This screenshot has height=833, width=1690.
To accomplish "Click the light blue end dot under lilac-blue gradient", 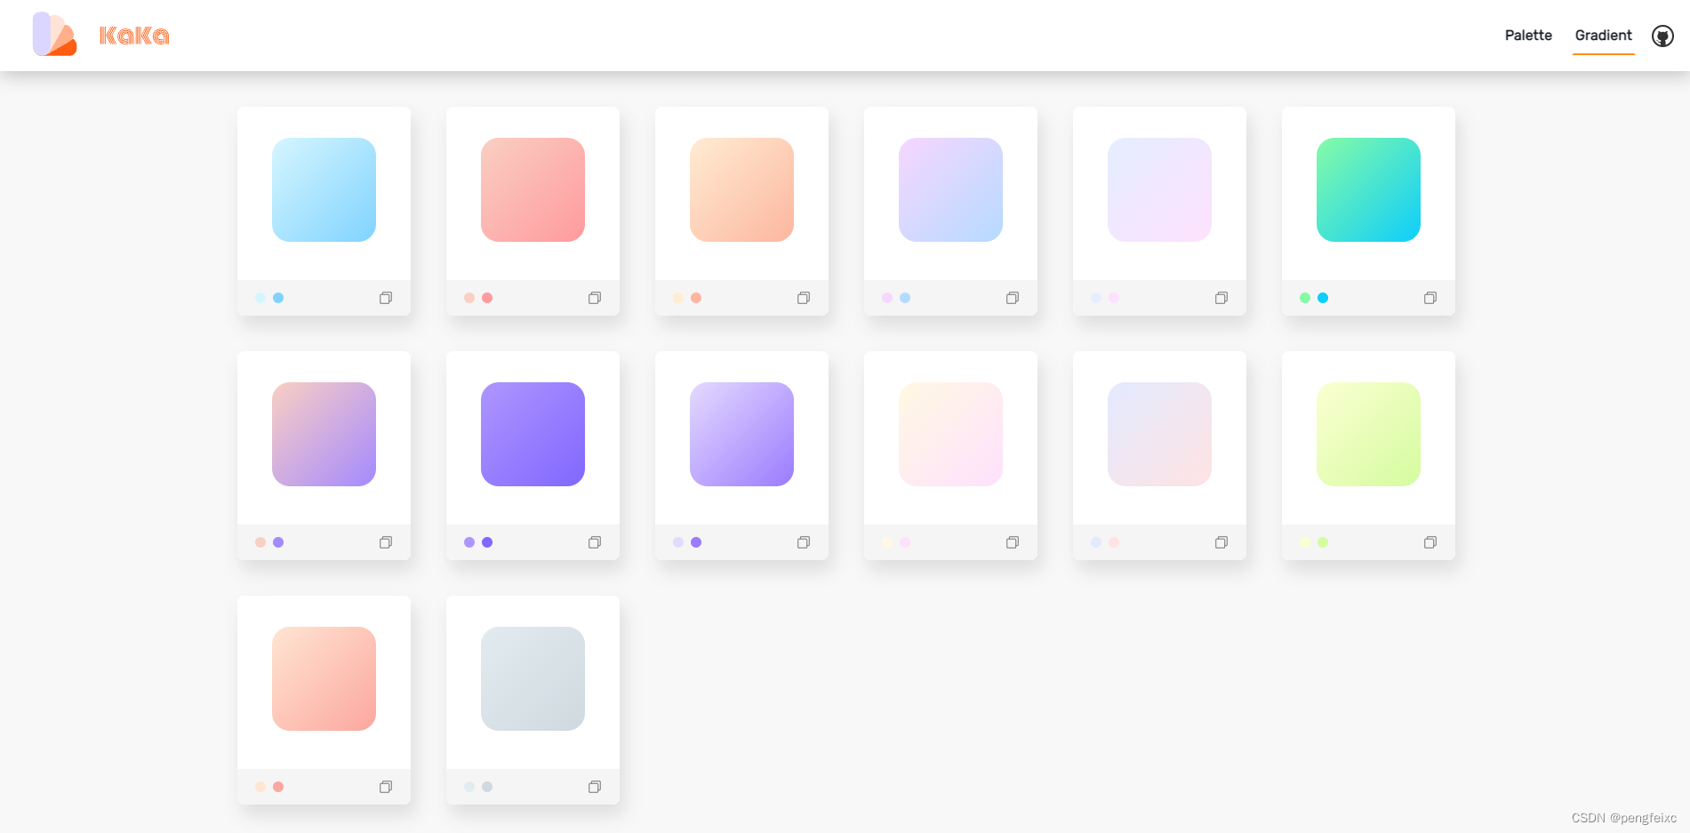I will pos(905,298).
